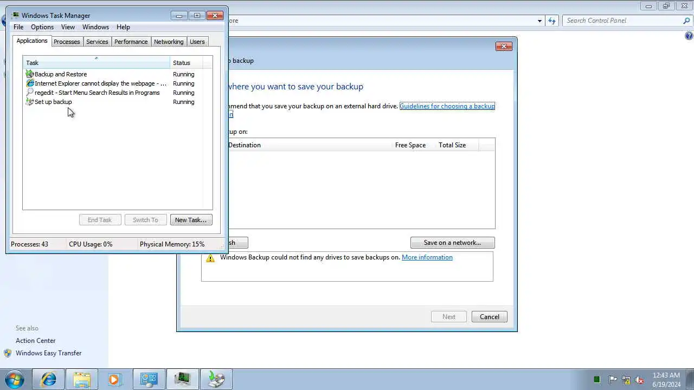Click the yellow warning icon in backup dialog

(x=210, y=258)
